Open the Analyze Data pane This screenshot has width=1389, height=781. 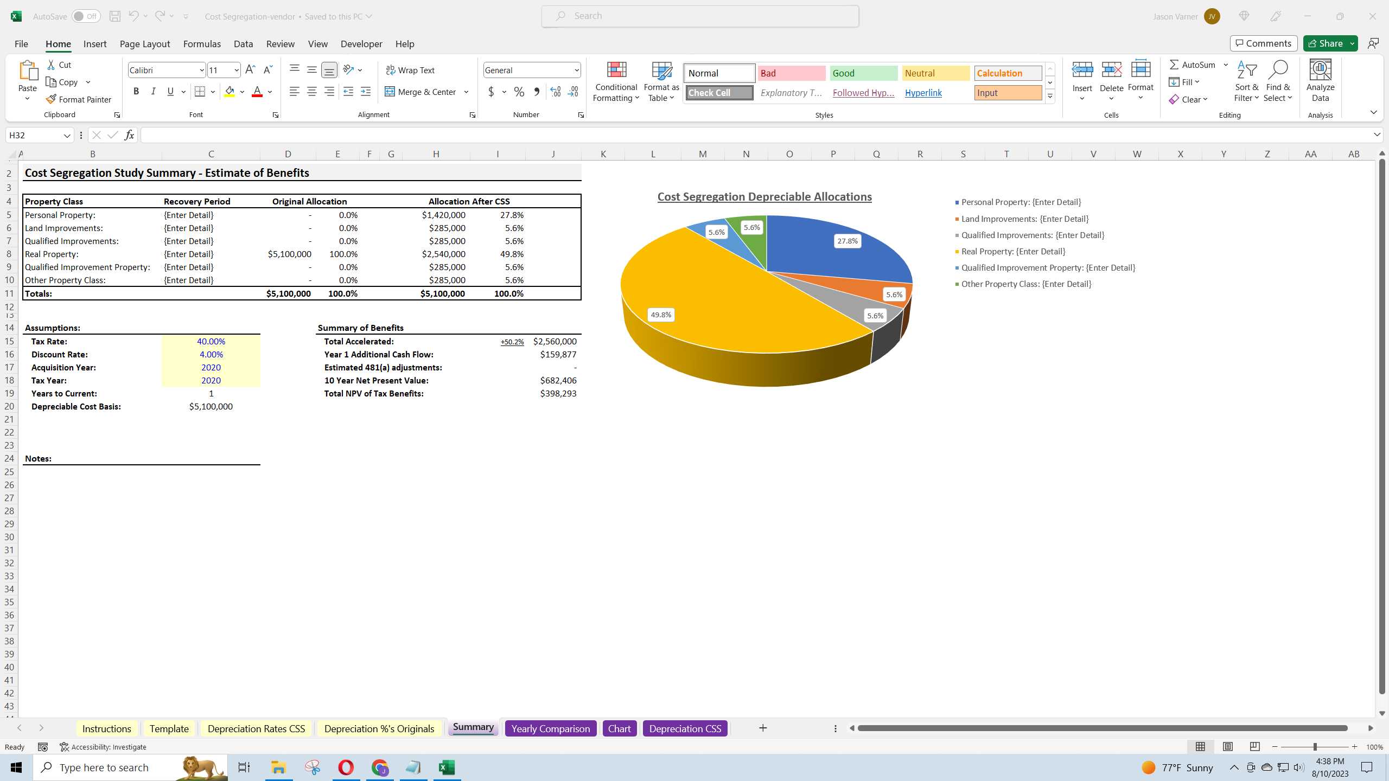[1320, 81]
